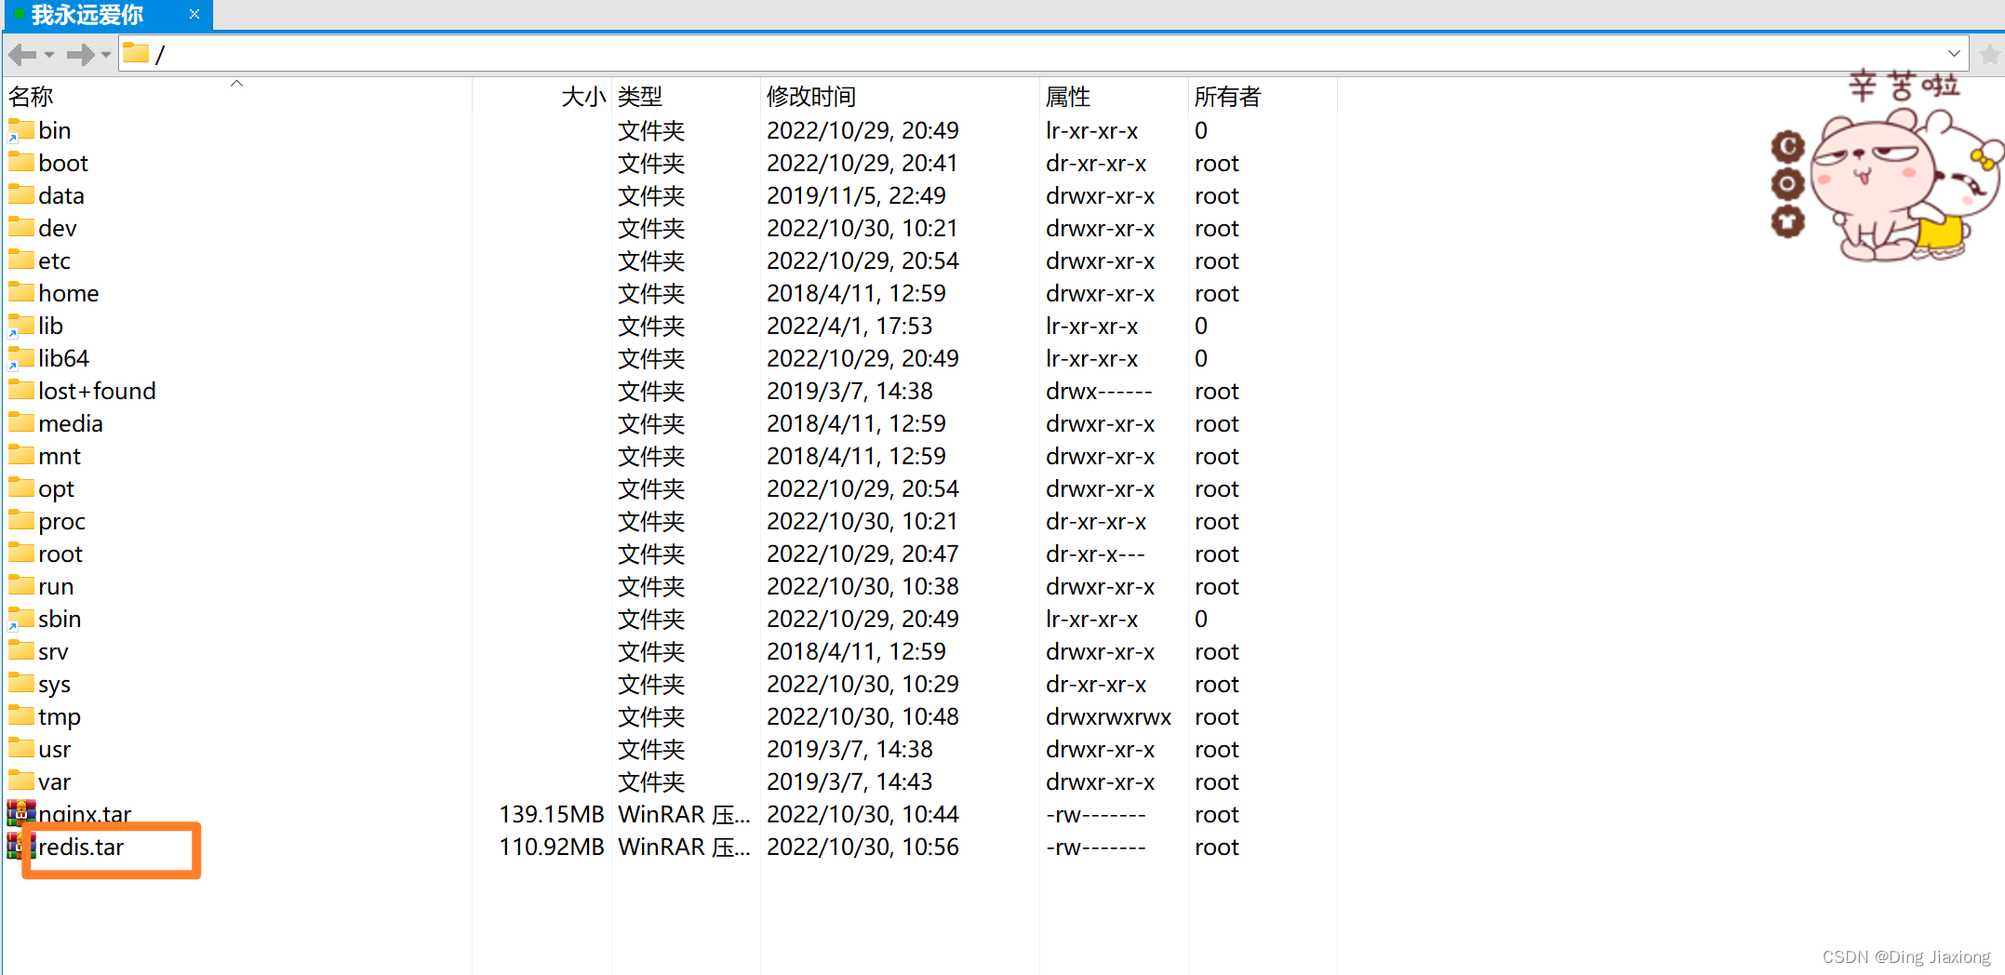This screenshot has height=975, width=2005.
Task: Click the drwx------ attribute of lost+found
Action: (1099, 391)
